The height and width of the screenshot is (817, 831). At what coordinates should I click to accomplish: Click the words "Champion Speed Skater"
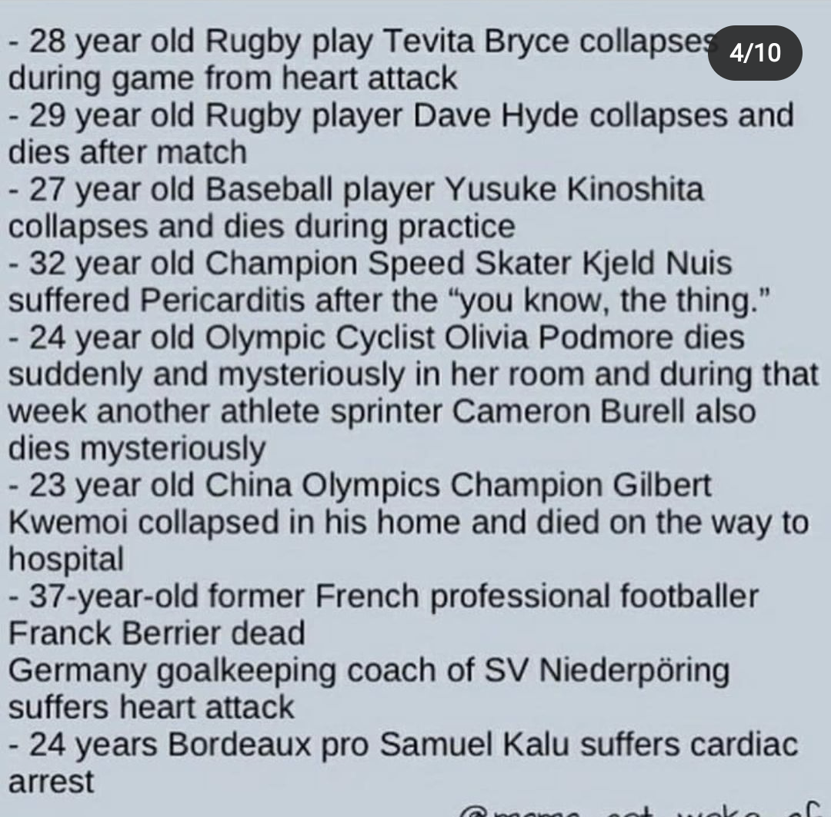(x=388, y=264)
